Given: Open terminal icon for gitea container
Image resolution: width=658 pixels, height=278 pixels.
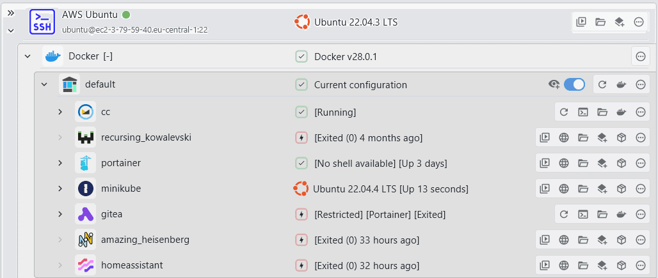Looking at the screenshot, I should coord(583,214).
